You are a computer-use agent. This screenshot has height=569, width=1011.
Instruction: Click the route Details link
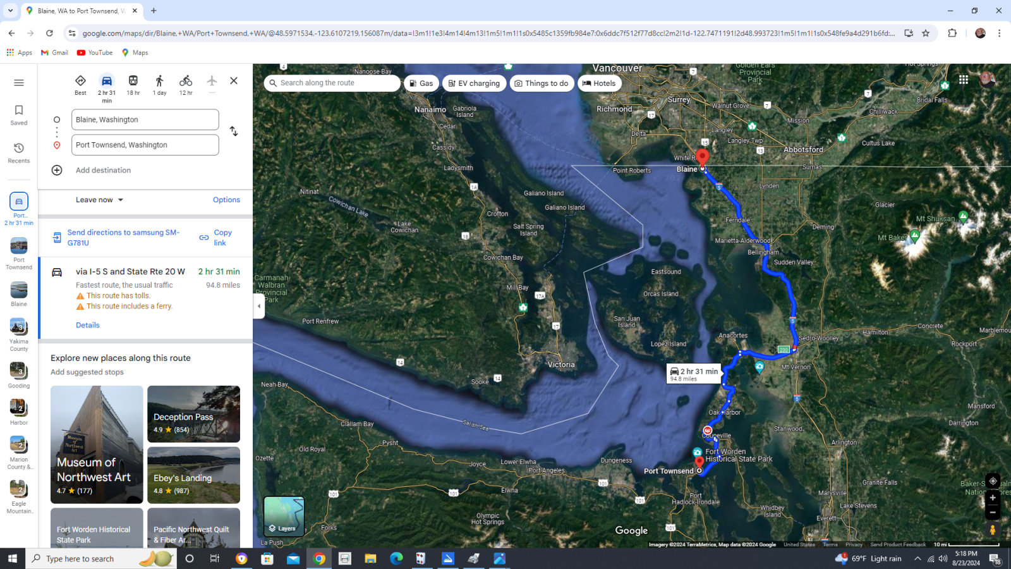point(88,325)
